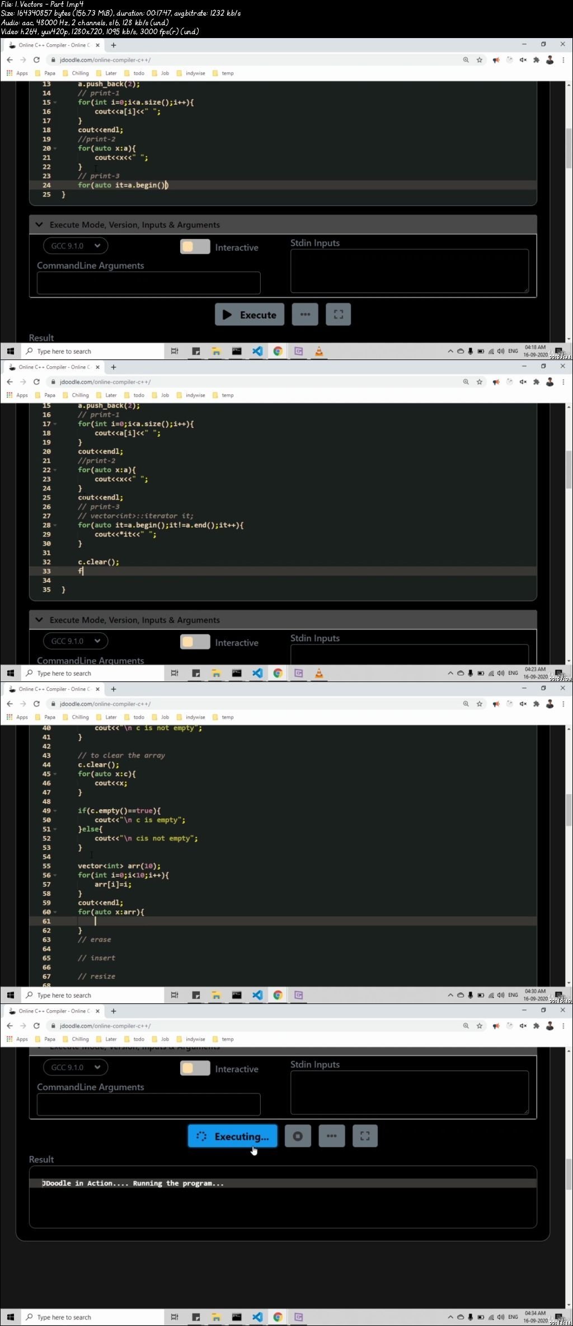Click Stdin Inputs box in 04:18 AM frame
This screenshot has height=1326, width=573.
pos(410,271)
